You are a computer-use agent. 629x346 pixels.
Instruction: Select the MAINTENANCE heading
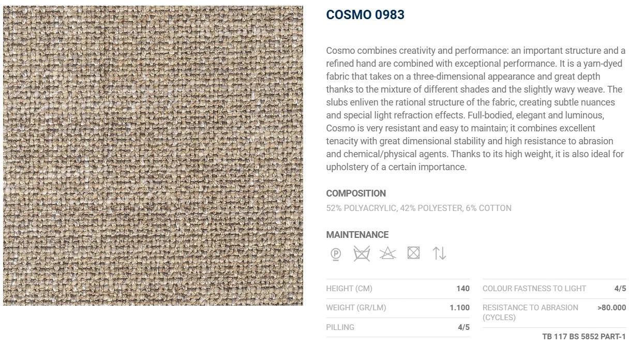357,235
